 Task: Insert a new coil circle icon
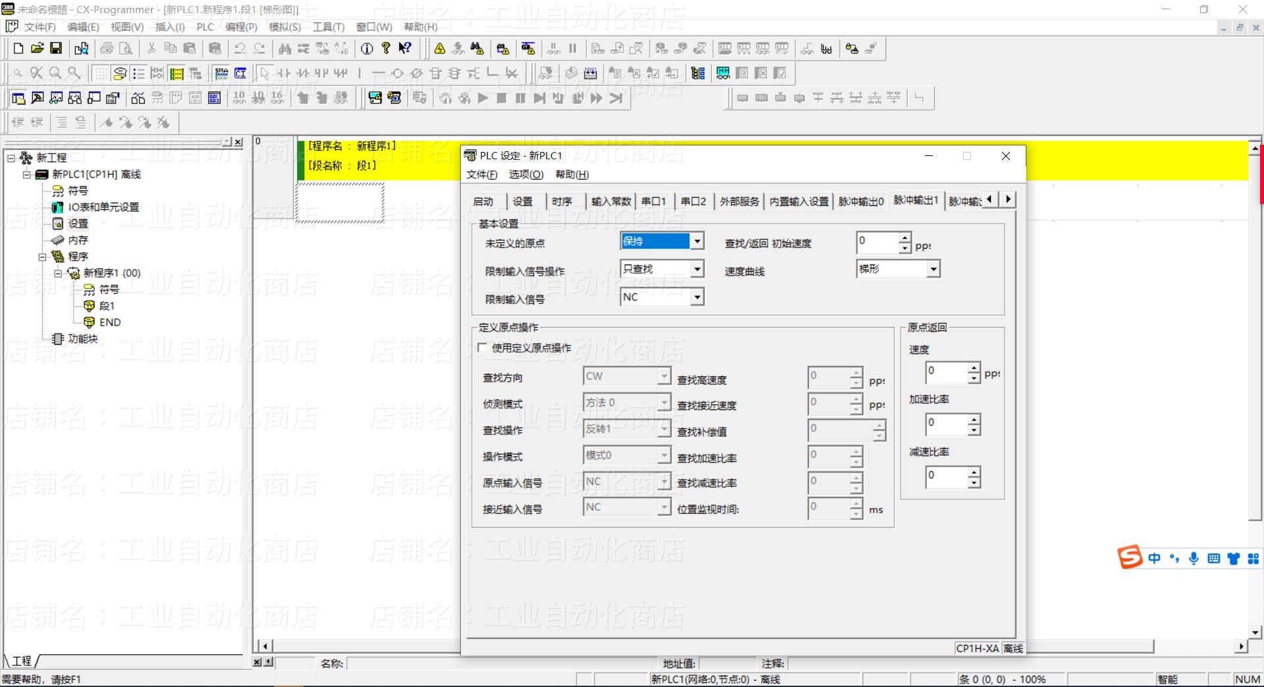click(x=397, y=73)
